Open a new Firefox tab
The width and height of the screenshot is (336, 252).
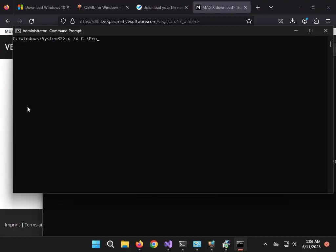click(258, 8)
